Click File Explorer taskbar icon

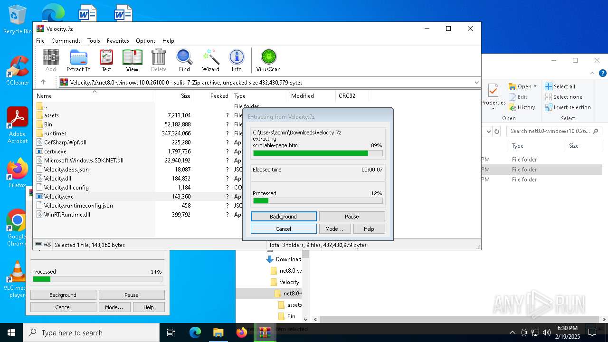(218, 332)
